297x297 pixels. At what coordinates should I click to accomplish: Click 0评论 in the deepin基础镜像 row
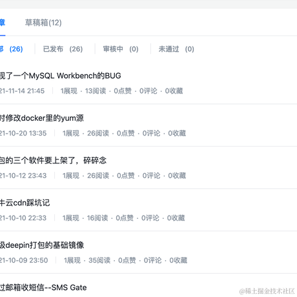(152, 260)
